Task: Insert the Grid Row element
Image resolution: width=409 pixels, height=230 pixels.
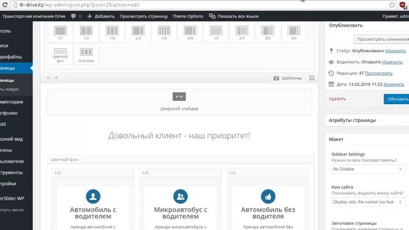Action: 86,55
